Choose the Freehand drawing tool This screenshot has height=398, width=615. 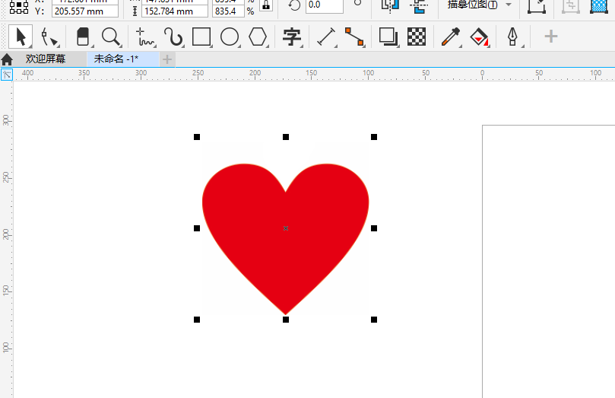[144, 37]
